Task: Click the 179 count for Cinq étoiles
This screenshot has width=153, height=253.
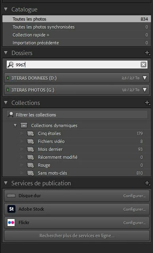Action: (140, 133)
